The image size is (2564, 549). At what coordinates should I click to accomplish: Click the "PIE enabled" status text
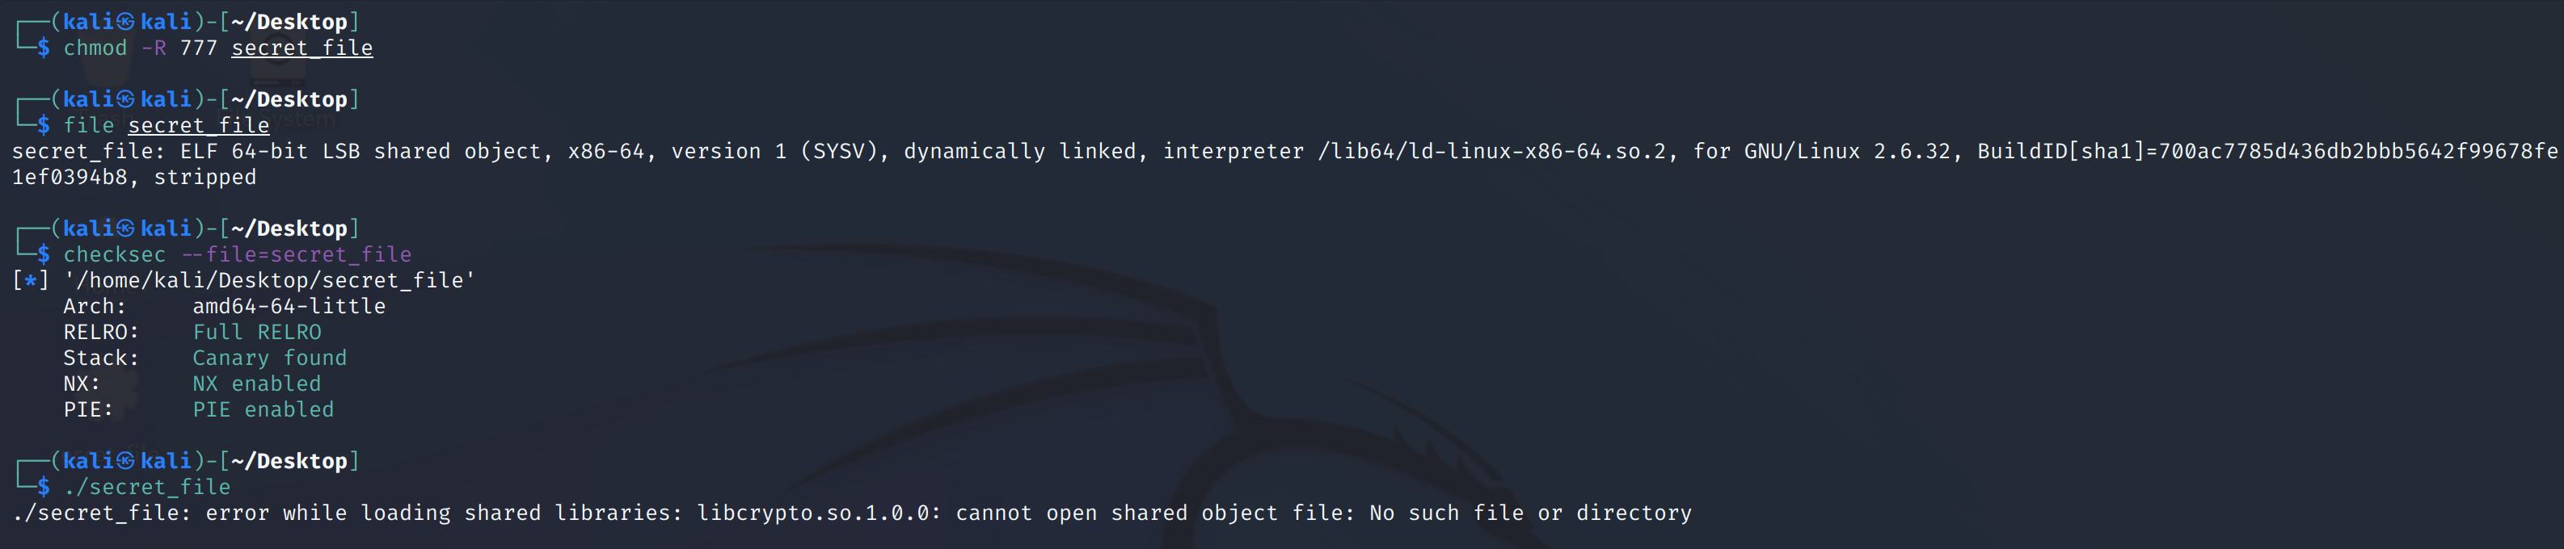point(263,410)
